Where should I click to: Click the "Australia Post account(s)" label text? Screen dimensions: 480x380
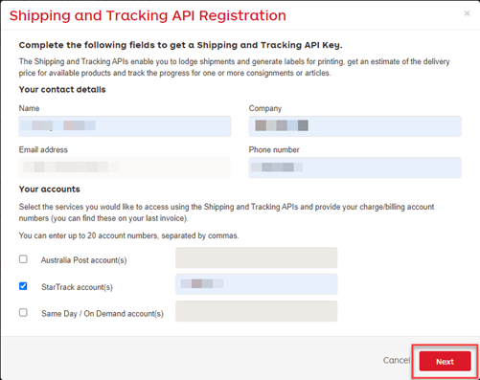coord(83,260)
